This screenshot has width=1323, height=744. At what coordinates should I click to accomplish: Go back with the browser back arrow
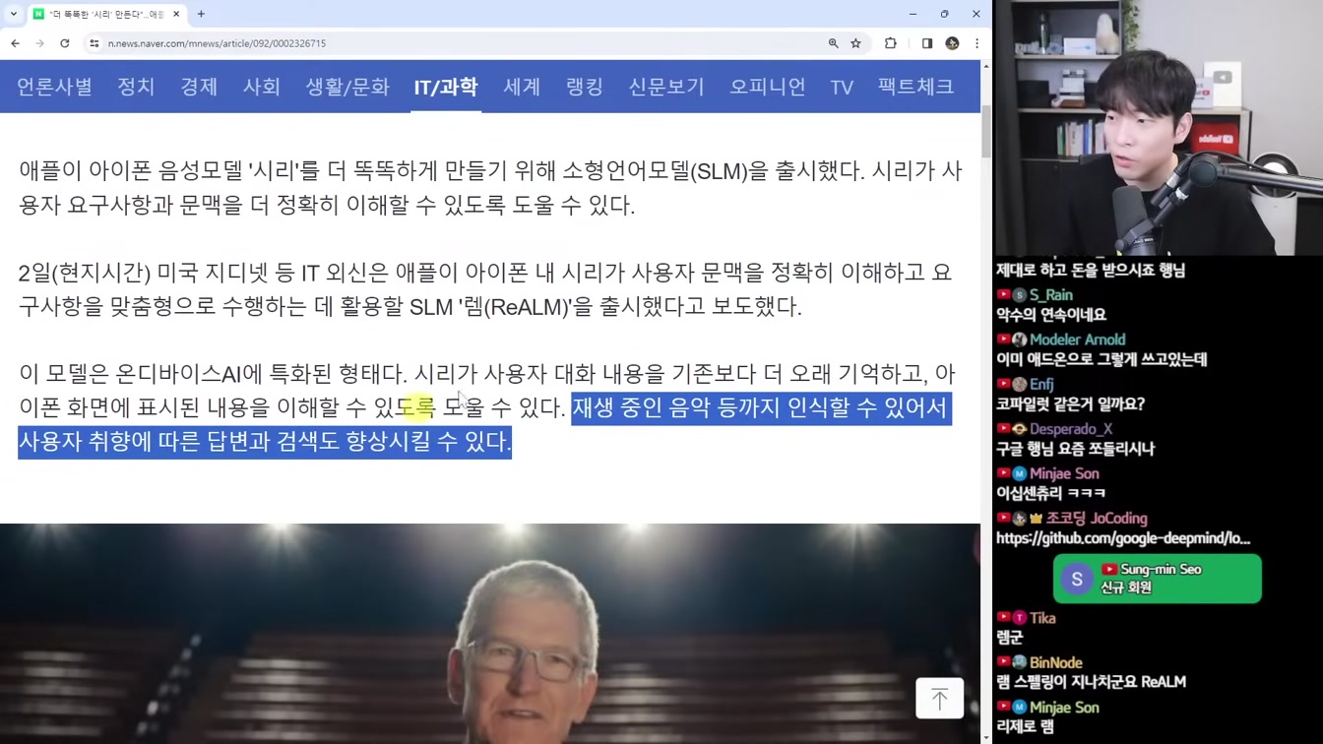[x=15, y=43]
